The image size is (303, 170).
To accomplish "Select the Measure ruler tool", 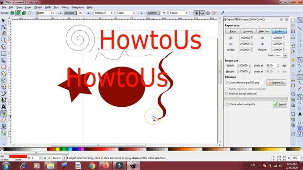I will coord(3,47).
